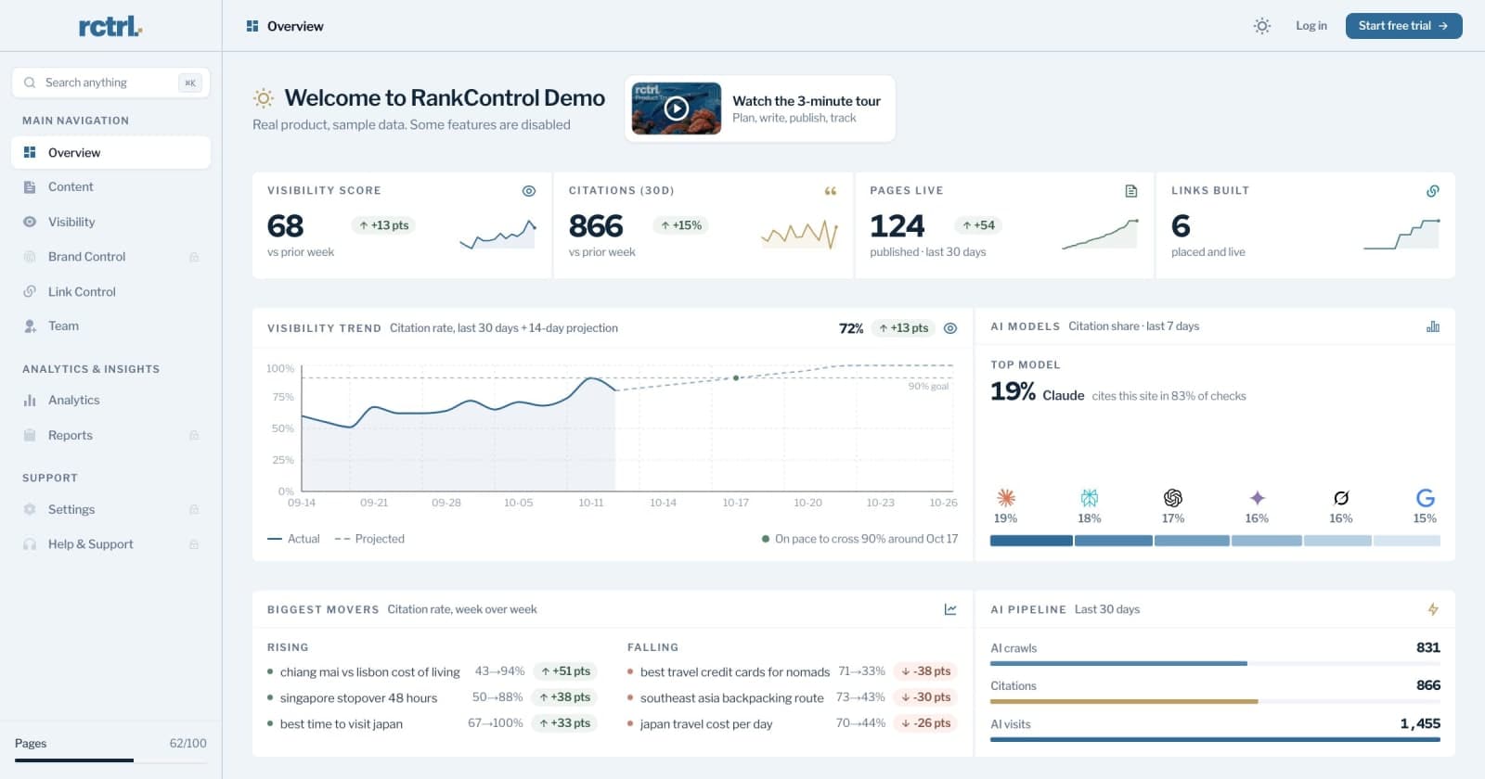Open the AI Models bar chart icon
Image resolution: width=1485 pixels, height=779 pixels.
click(x=1433, y=326)
